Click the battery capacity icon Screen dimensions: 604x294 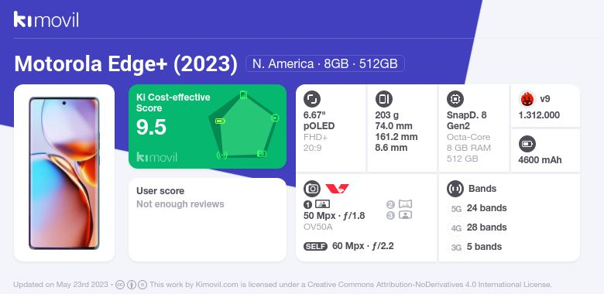pyautogui.click(x=527, y=145)
